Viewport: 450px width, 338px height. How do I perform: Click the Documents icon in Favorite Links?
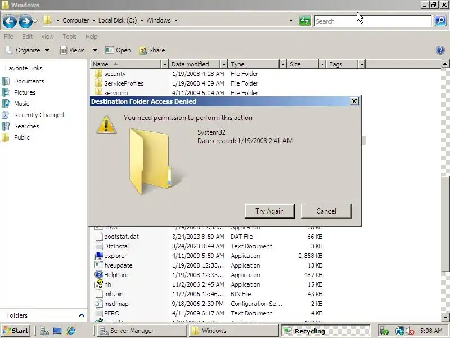[x=6, y=81]
